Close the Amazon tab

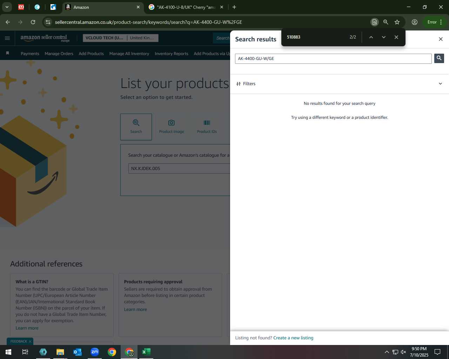138,7
